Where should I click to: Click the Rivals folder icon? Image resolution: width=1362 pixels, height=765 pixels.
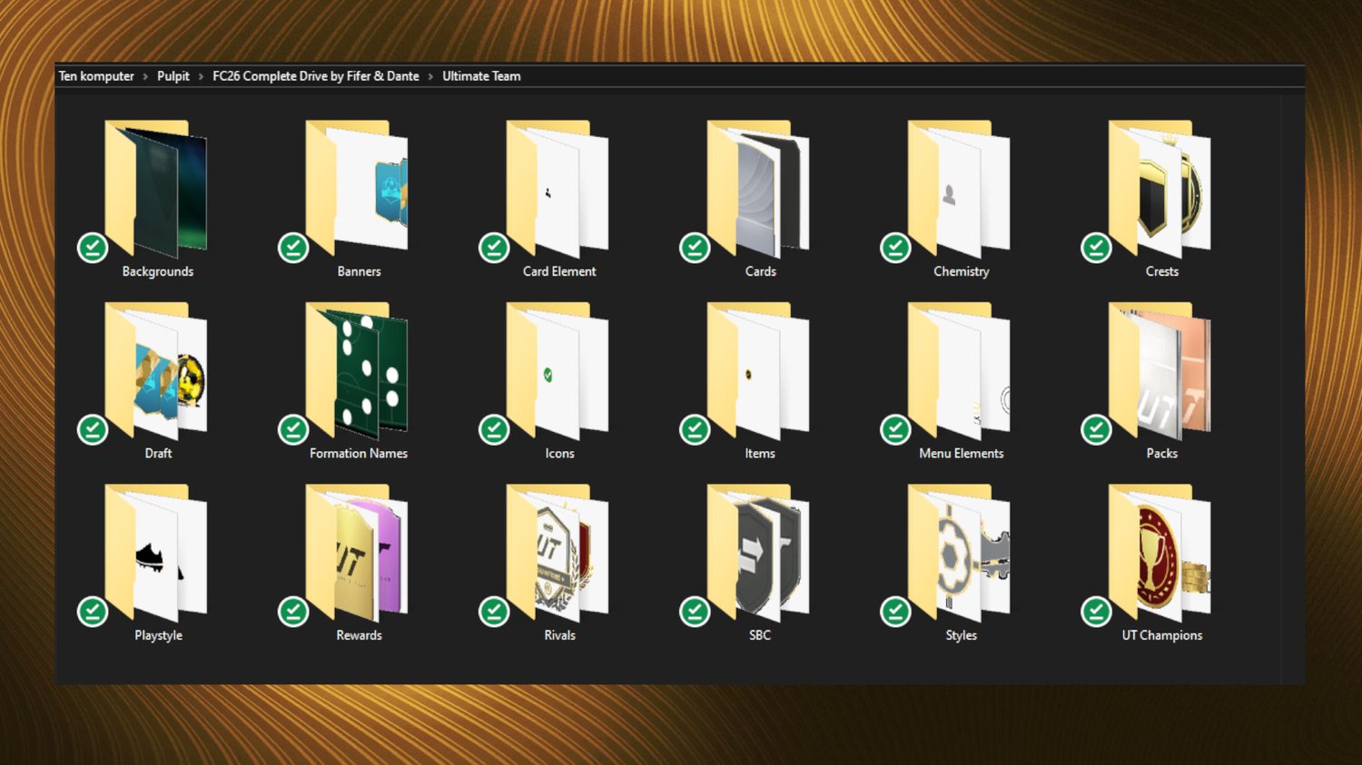(x=558, y=554)
